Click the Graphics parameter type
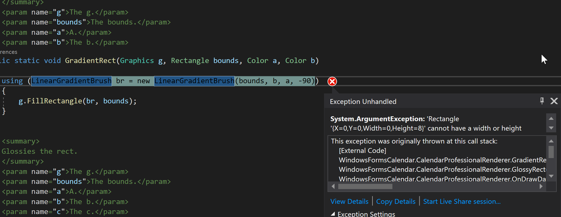This screenshot has width=561, height=217. 137,61
